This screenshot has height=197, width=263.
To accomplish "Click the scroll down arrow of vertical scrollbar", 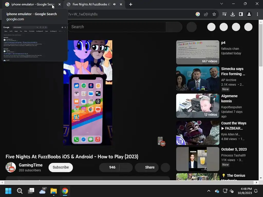I will 261,178.
